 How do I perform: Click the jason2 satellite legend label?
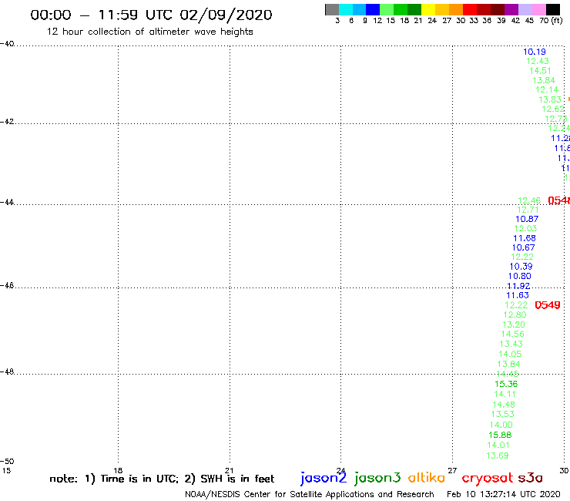point(324,478)
